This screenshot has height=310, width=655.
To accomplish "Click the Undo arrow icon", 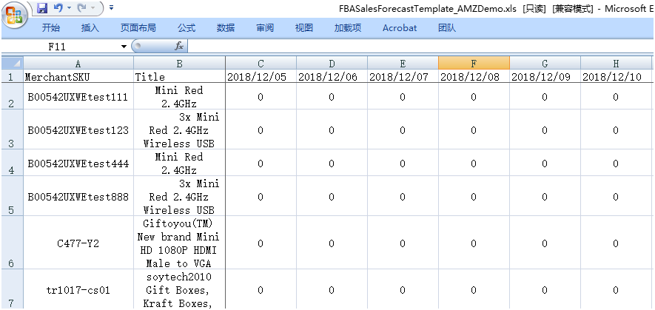I will point(58,8).
